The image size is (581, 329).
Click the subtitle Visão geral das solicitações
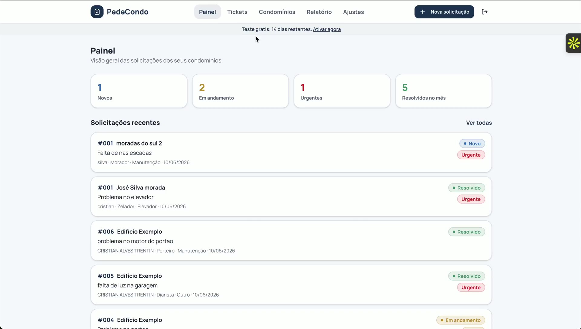(x=156, y=60)
